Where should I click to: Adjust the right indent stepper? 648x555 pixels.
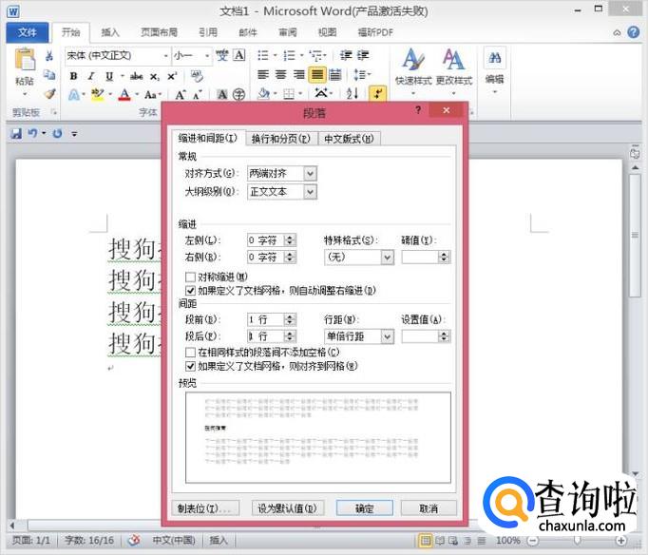pyautogui.click(x=290, y=258)
